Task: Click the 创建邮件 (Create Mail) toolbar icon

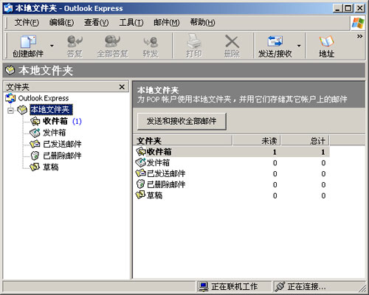Action: 28,41
